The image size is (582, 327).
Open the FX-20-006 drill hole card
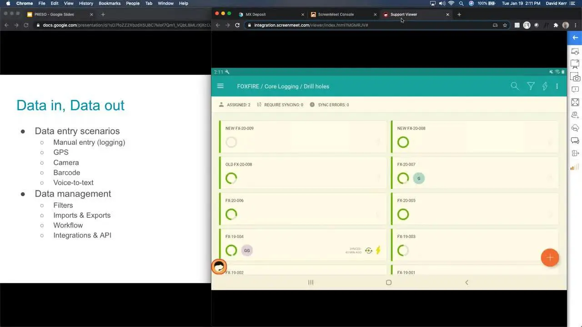coord(302,209)
